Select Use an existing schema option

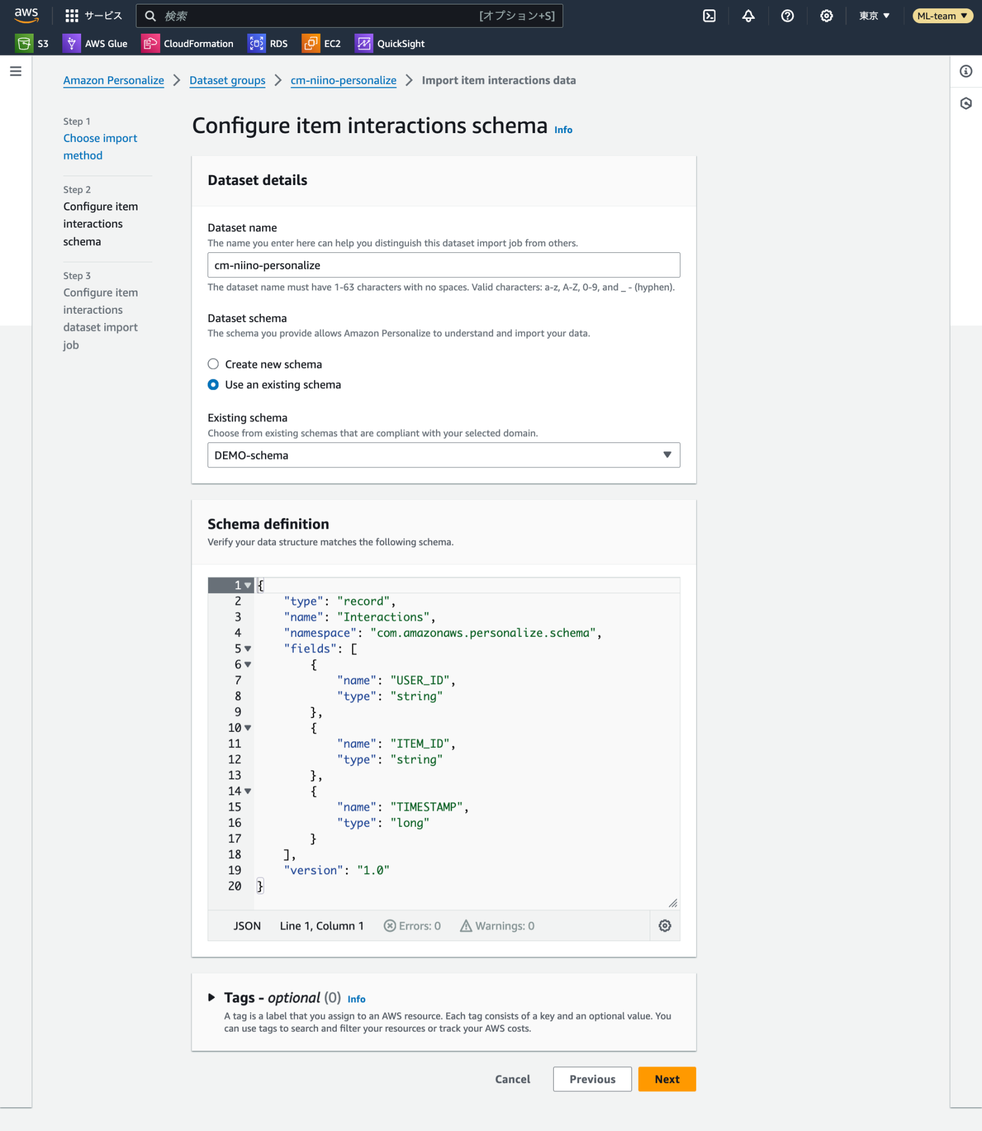[213, 384]
